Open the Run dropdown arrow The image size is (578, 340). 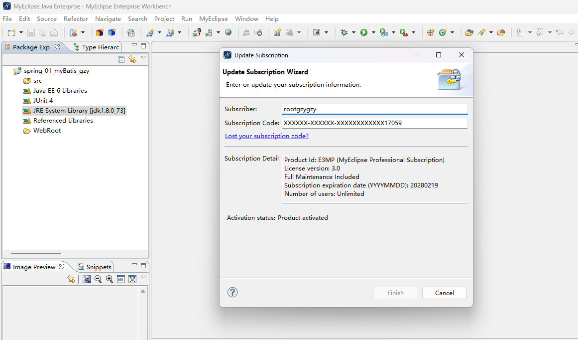[x=373, y=32]
